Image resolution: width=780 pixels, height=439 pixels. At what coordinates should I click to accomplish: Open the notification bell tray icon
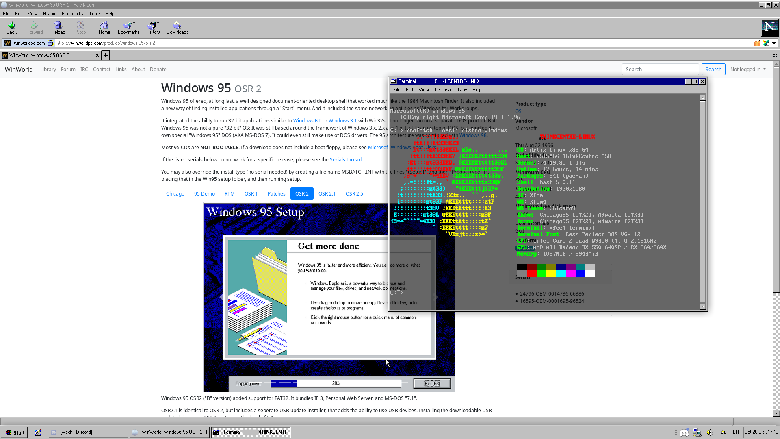coord(723,432)
